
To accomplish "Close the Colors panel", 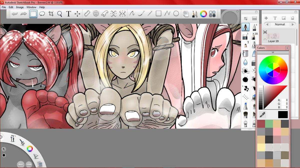I will [x=287, y=48].
